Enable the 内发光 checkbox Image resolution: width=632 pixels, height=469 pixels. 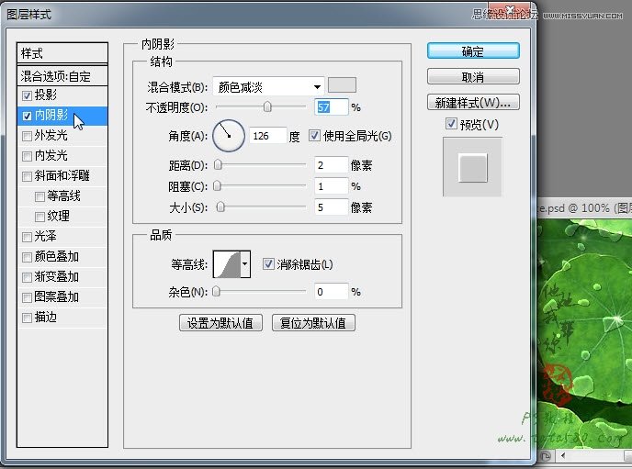pos(27,156)
